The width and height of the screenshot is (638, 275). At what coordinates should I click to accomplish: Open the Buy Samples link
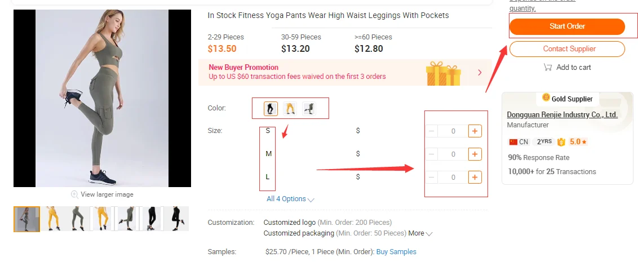396,252
